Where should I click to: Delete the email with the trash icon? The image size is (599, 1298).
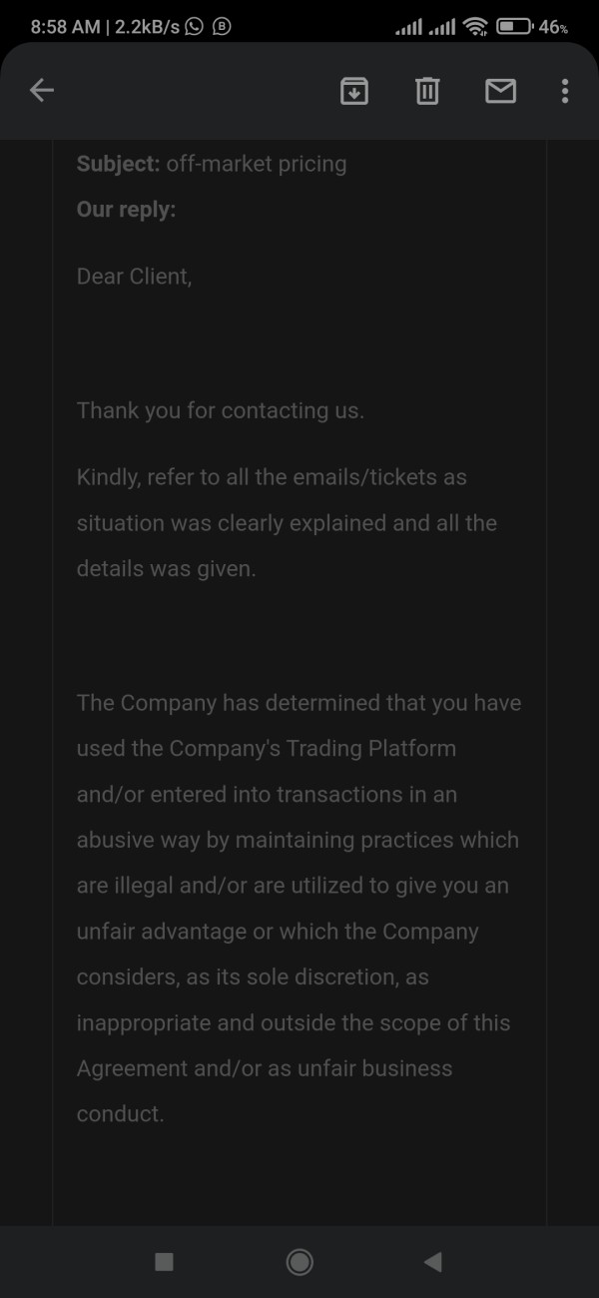coord(427,91)
